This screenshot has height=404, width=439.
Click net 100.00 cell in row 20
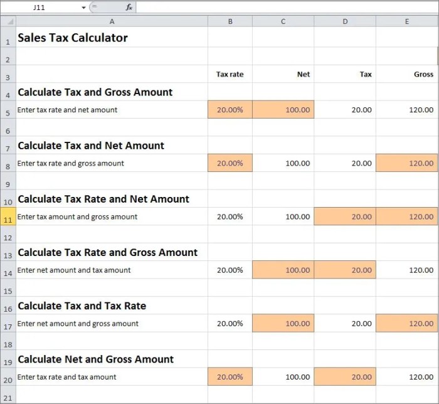283,377
